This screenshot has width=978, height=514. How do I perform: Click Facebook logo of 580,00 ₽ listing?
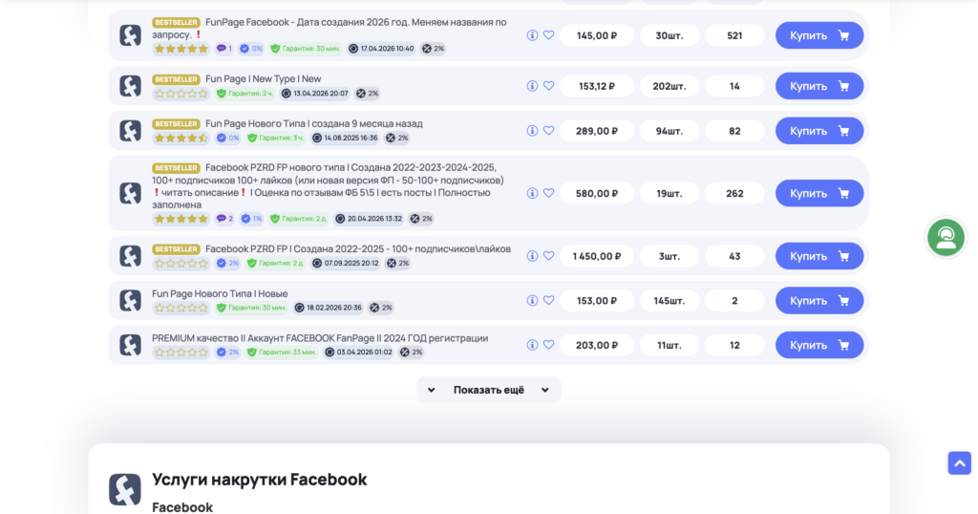[x=130, y=193]
